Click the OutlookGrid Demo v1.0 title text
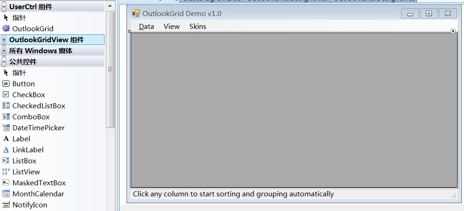The image size is (464, 211). [x=182, y=13]
